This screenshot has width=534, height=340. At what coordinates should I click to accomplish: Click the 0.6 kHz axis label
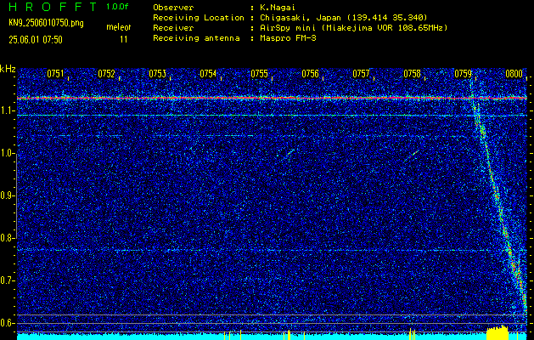point(7,323)
